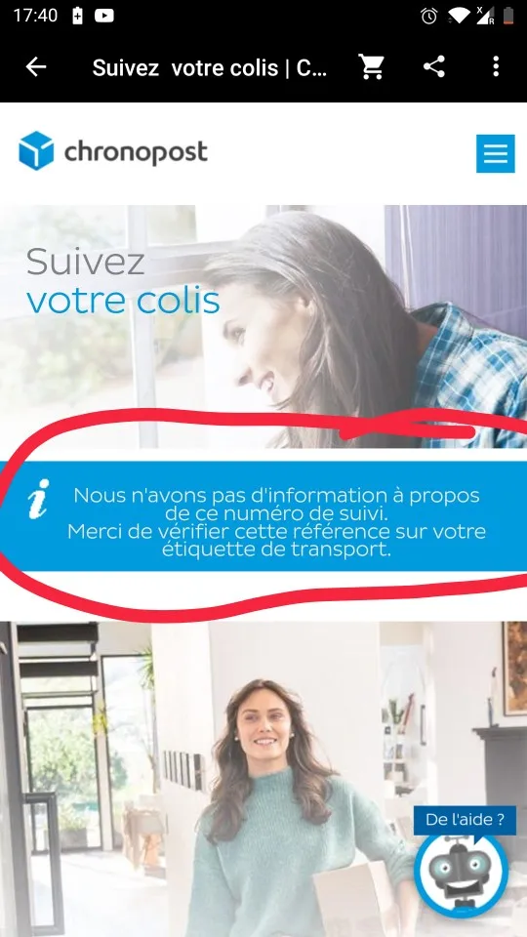This screenshot has width=527, height=937.
Task: Click the chronopost wordmark text
Action: [x=136, y=152]
